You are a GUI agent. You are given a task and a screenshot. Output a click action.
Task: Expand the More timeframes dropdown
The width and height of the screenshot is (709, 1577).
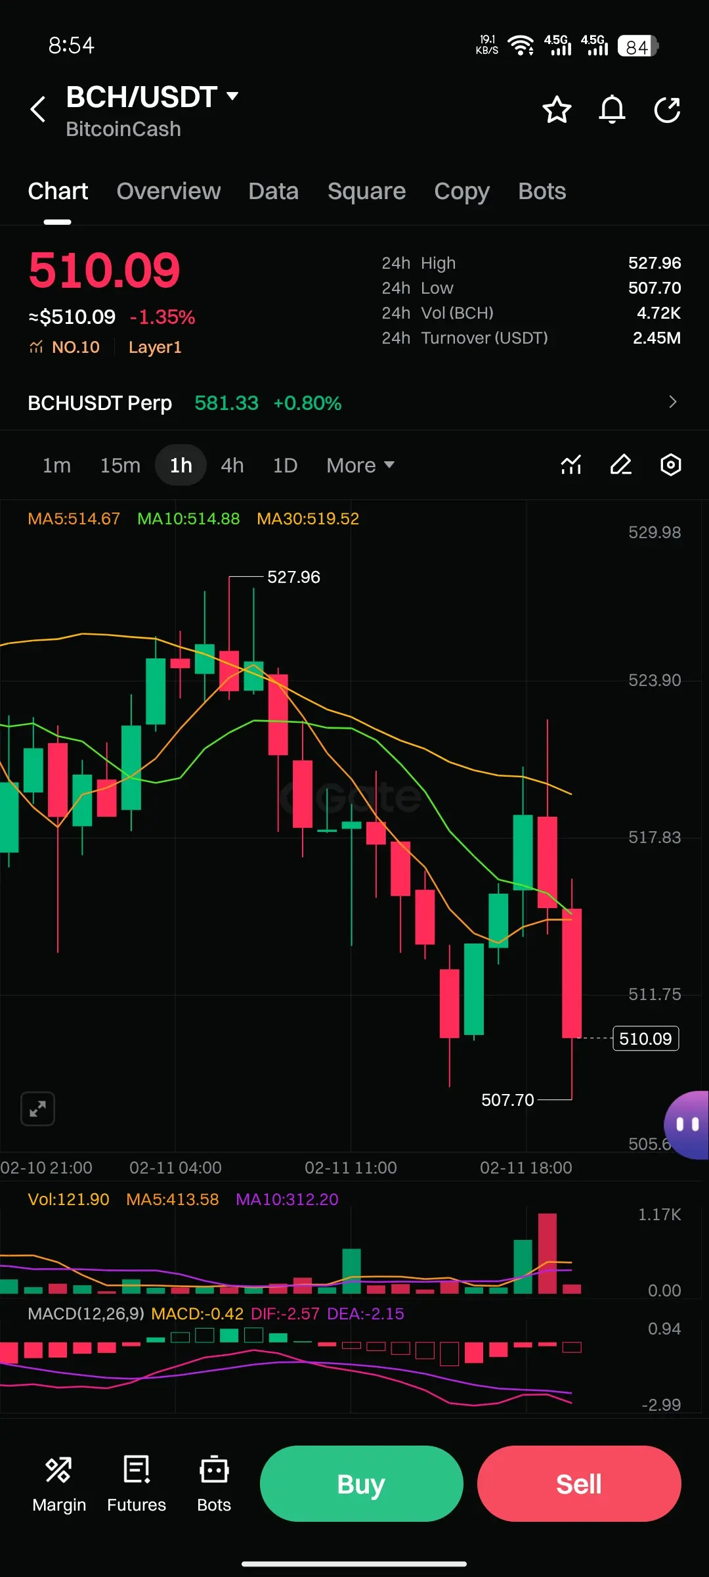coord(360,465)
